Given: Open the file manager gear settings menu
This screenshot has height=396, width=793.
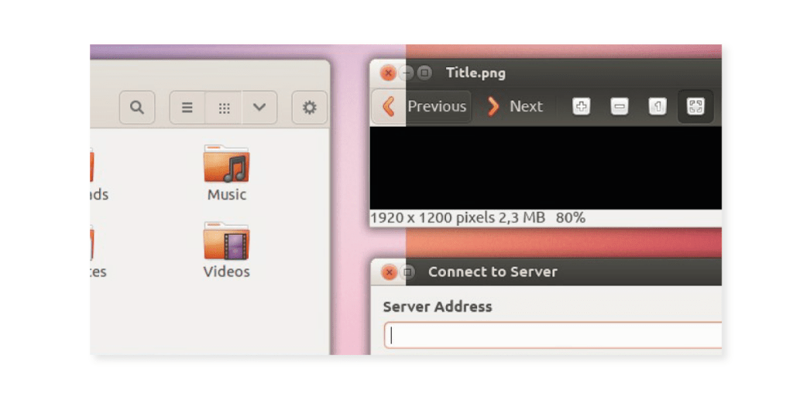Looking at the screenshot, I should tap(310, 108).
